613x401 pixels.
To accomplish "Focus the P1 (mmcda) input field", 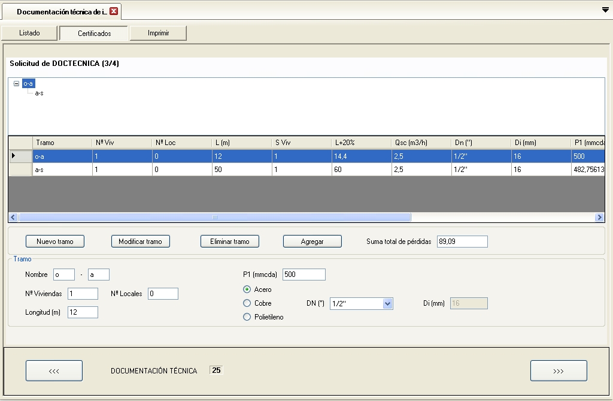I will 304,275.
